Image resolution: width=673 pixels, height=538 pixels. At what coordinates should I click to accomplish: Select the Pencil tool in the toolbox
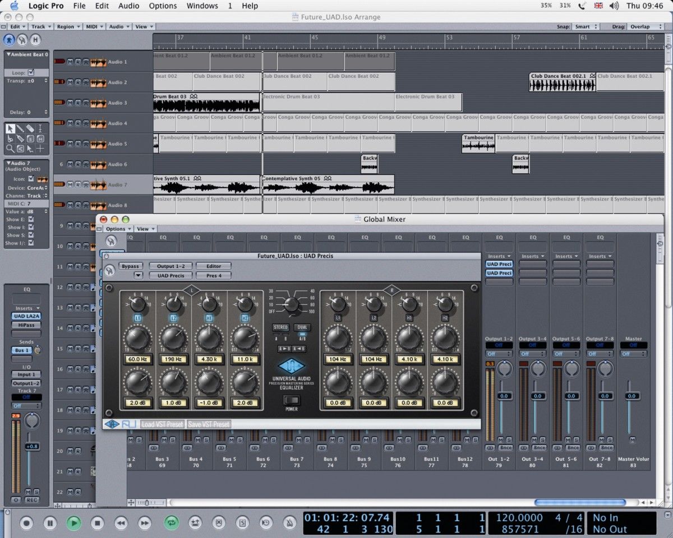(20, 128)
